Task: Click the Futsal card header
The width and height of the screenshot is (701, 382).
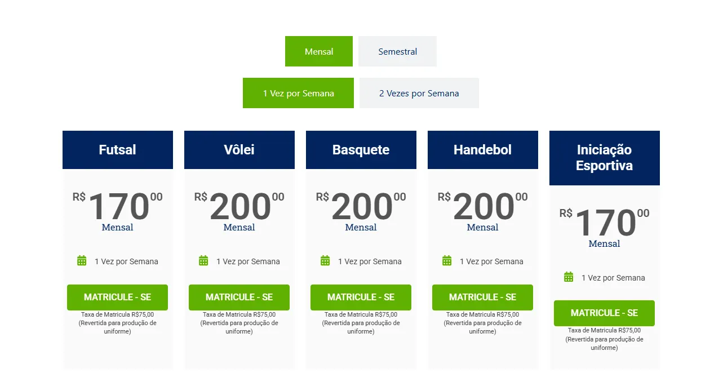Action: pos(118,150)
